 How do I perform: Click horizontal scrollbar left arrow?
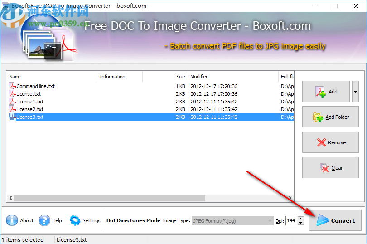click(10, 198)
